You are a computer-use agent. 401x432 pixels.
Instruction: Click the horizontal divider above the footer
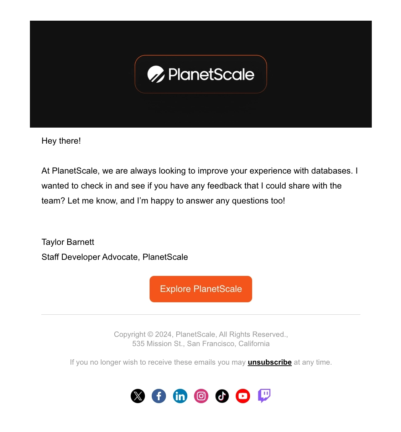point(200,314)
